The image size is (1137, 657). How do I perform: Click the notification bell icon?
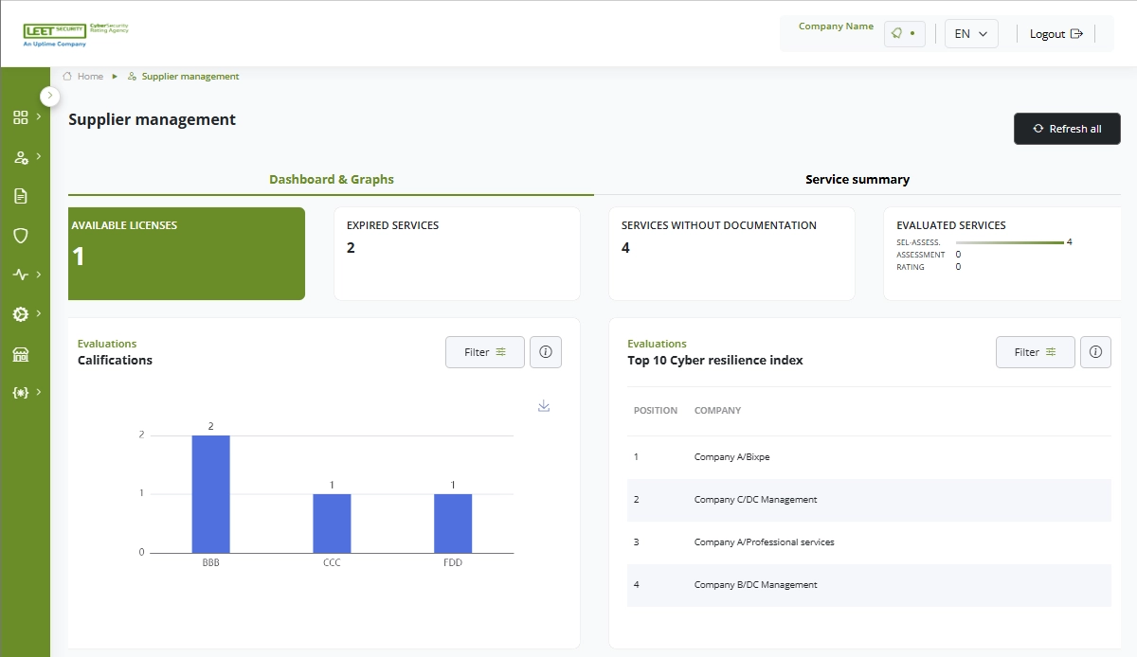click(x=896, y=33)
